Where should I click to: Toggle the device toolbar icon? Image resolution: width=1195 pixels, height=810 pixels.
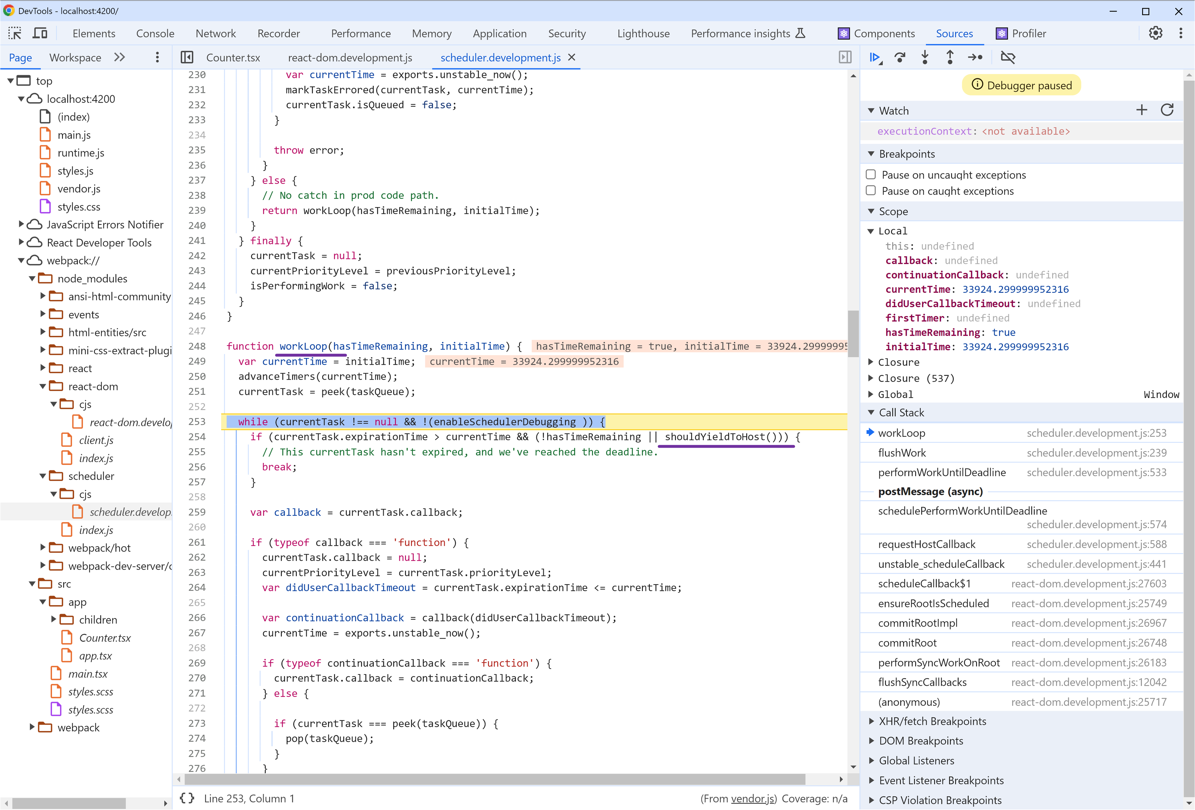point(40,33)
